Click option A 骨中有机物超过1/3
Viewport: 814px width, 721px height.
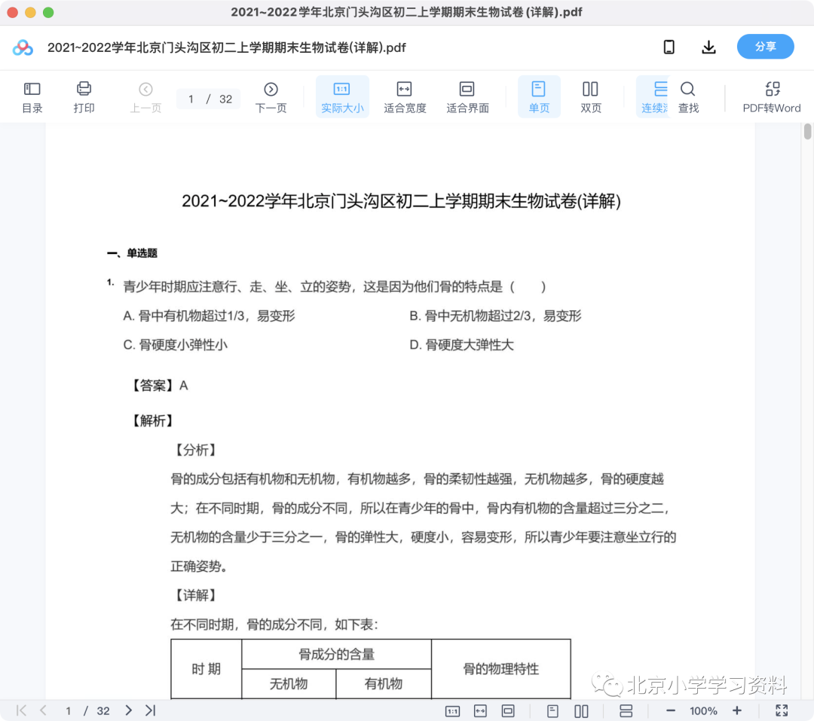coord(210,316)
